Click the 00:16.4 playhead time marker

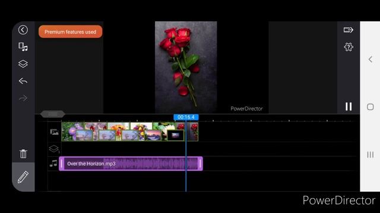[x=186, y=117]
